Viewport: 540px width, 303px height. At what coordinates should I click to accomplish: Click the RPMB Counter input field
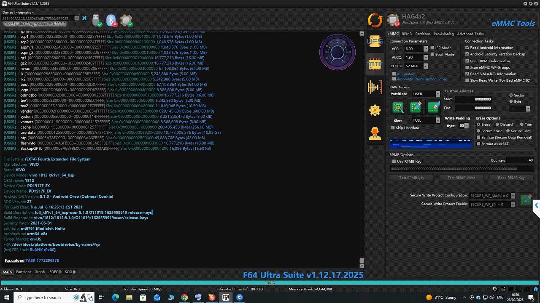[x=520, y=160]
